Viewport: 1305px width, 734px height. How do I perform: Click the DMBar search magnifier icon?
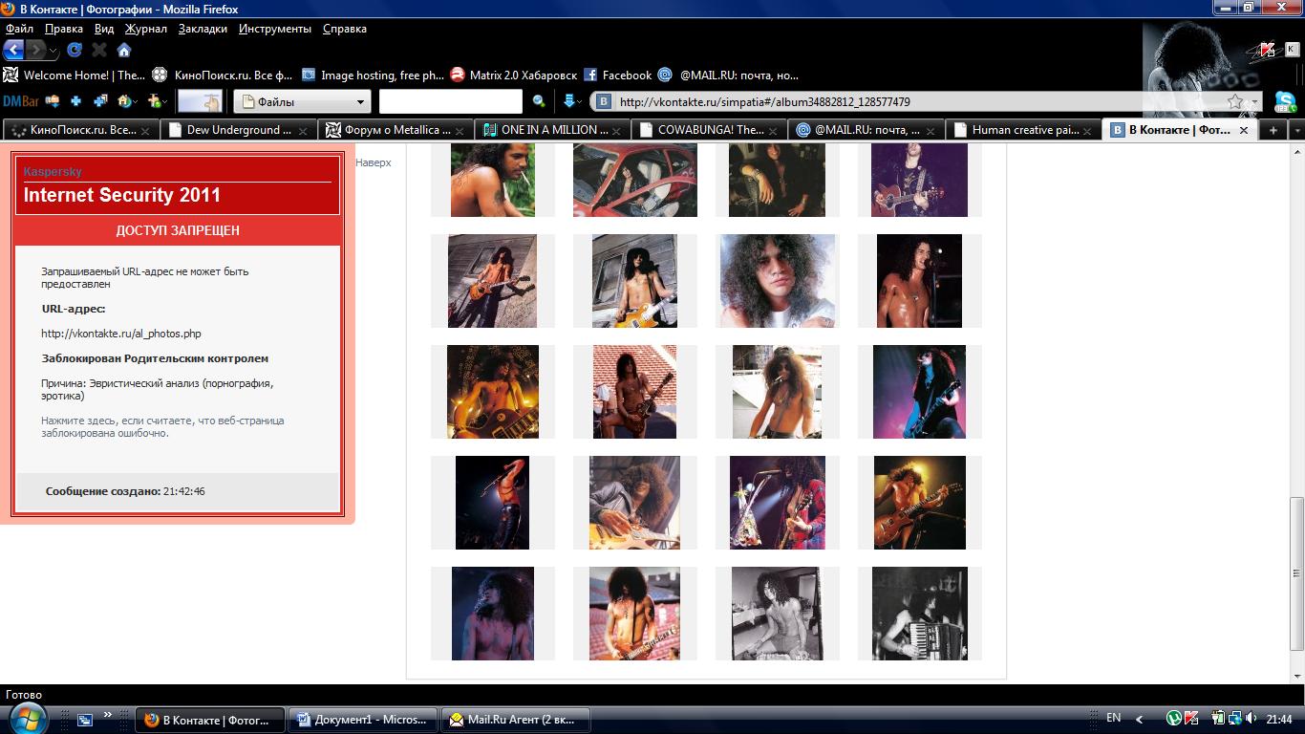(x=539, y=101)
